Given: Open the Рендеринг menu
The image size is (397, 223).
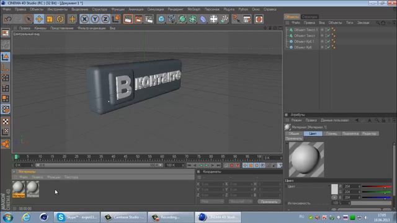Looking at the screenshot, I should point(176,9).
